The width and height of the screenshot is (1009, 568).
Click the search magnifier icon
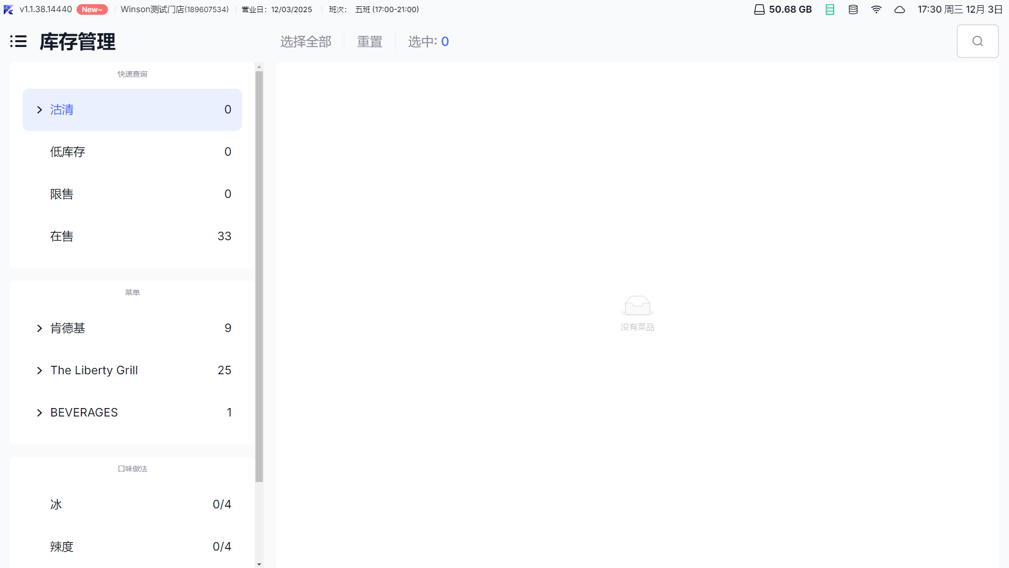click(x=977, y=41)
